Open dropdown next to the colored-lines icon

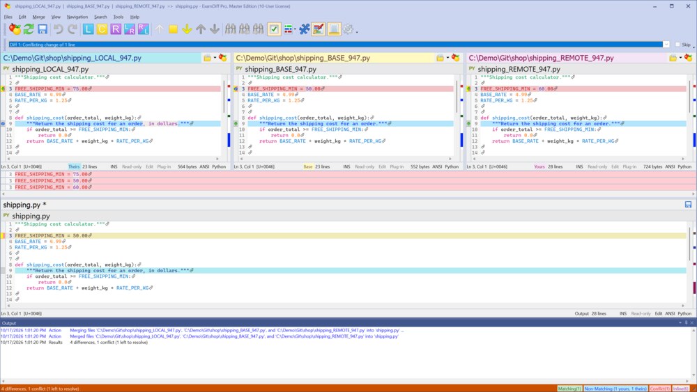pyautogui.click(x=295, y=29)
